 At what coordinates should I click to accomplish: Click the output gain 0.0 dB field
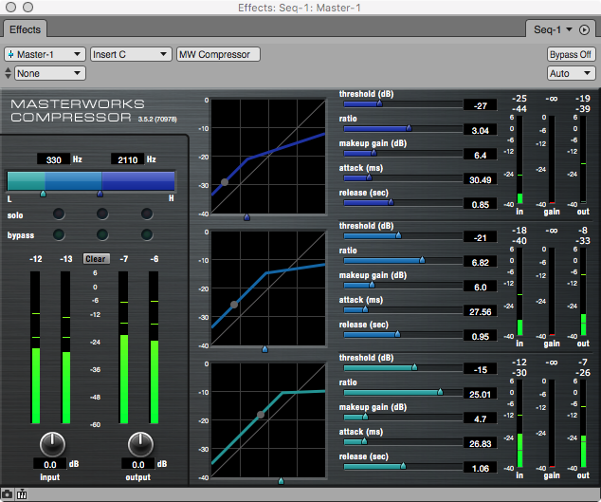138,464
